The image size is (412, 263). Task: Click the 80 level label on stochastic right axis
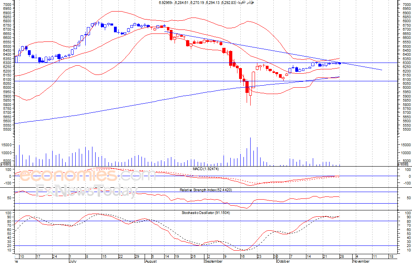[409, 221]
